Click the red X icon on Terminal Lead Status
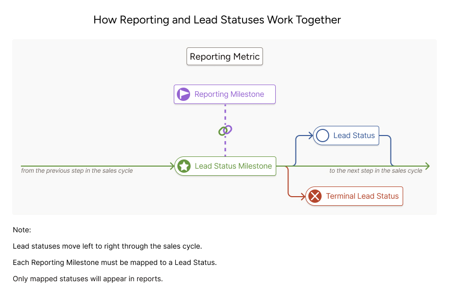This screenshot has height=296, width=449. (x=315, y=196)
